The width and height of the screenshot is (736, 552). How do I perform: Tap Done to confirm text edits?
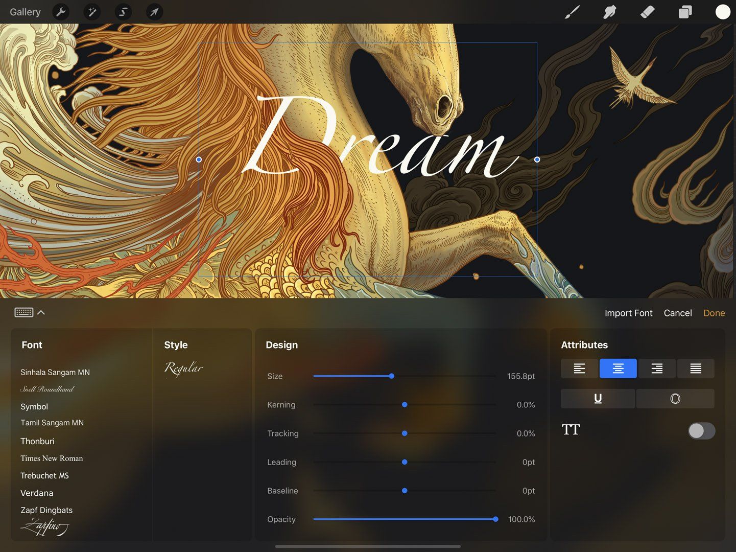[x=714, y=313]
